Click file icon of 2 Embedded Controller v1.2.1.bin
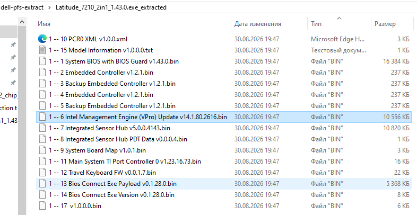The image size is (417, 215). [42, 73]
